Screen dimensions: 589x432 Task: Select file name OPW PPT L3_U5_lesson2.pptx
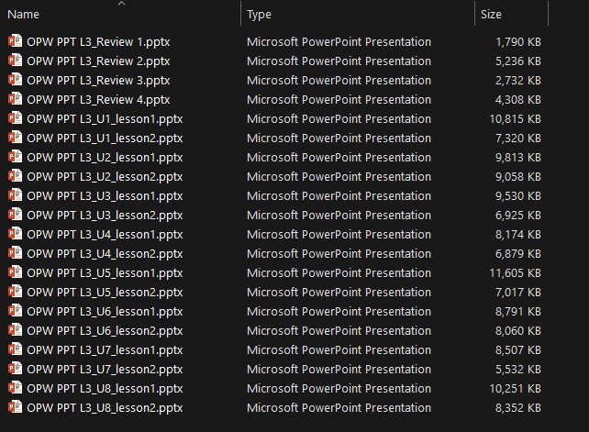pyautogui.click(x=105, y=292)
